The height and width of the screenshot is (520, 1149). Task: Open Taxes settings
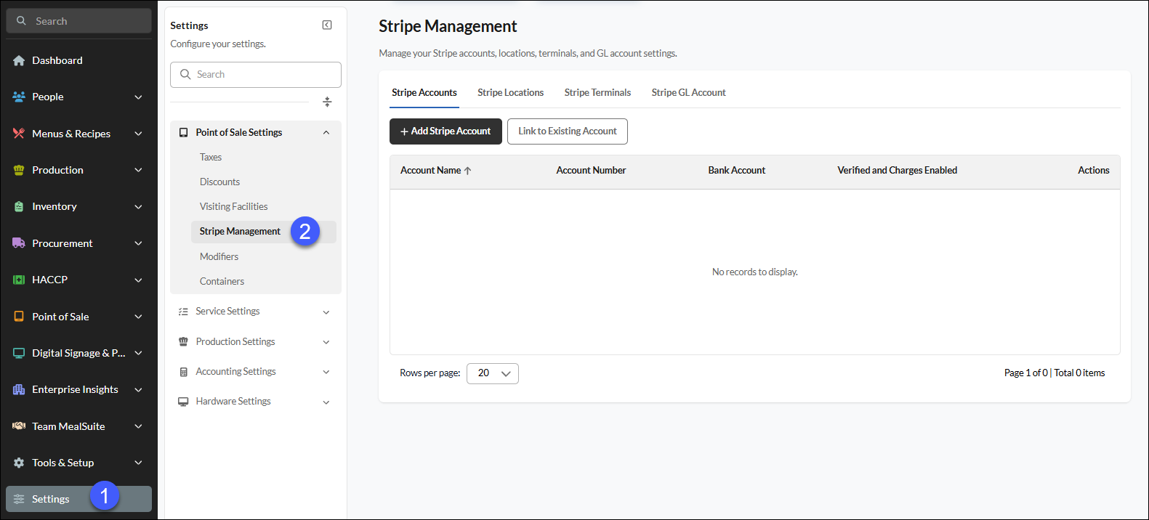tap(211, 157)
